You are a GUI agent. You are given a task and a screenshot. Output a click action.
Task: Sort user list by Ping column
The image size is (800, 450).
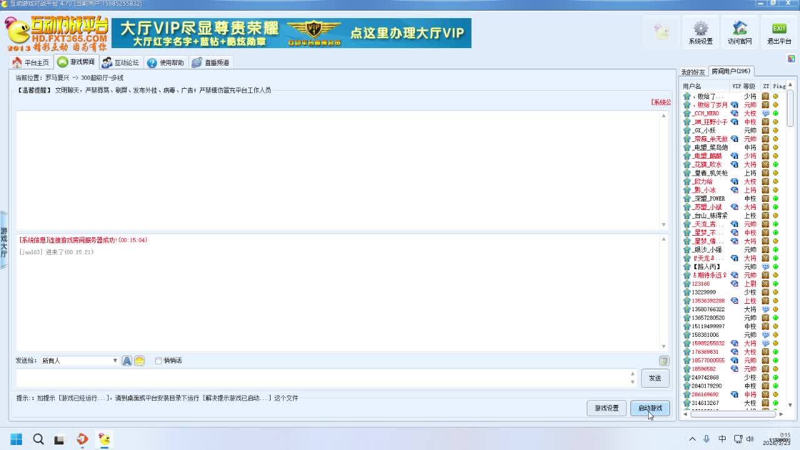coord(779,86)
